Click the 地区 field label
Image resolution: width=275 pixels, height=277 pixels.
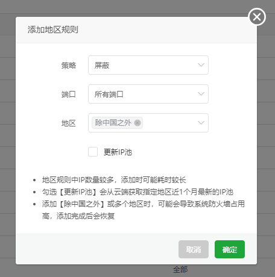point(69,123)
